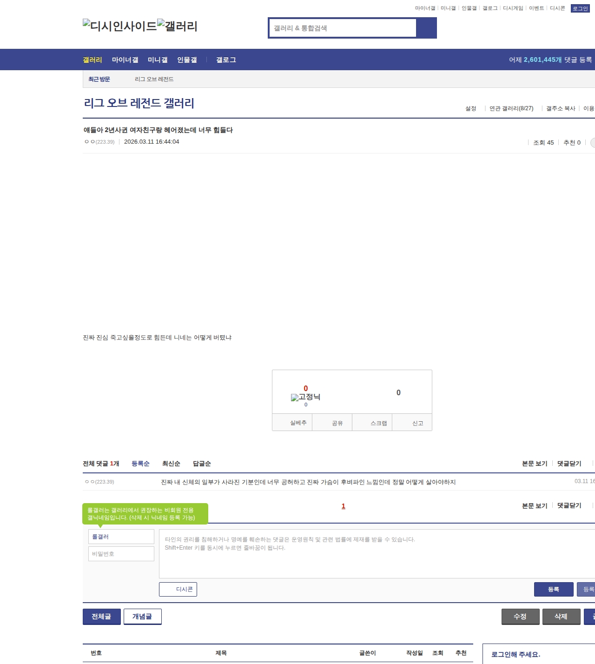Click the 공유 share button
This screenshot has width=595, height=664.
pos(332,423)
